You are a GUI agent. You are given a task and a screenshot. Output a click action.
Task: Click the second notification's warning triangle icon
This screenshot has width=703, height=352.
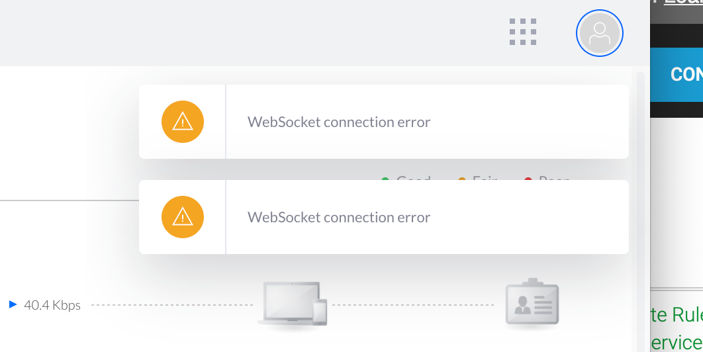coord(183,217)
